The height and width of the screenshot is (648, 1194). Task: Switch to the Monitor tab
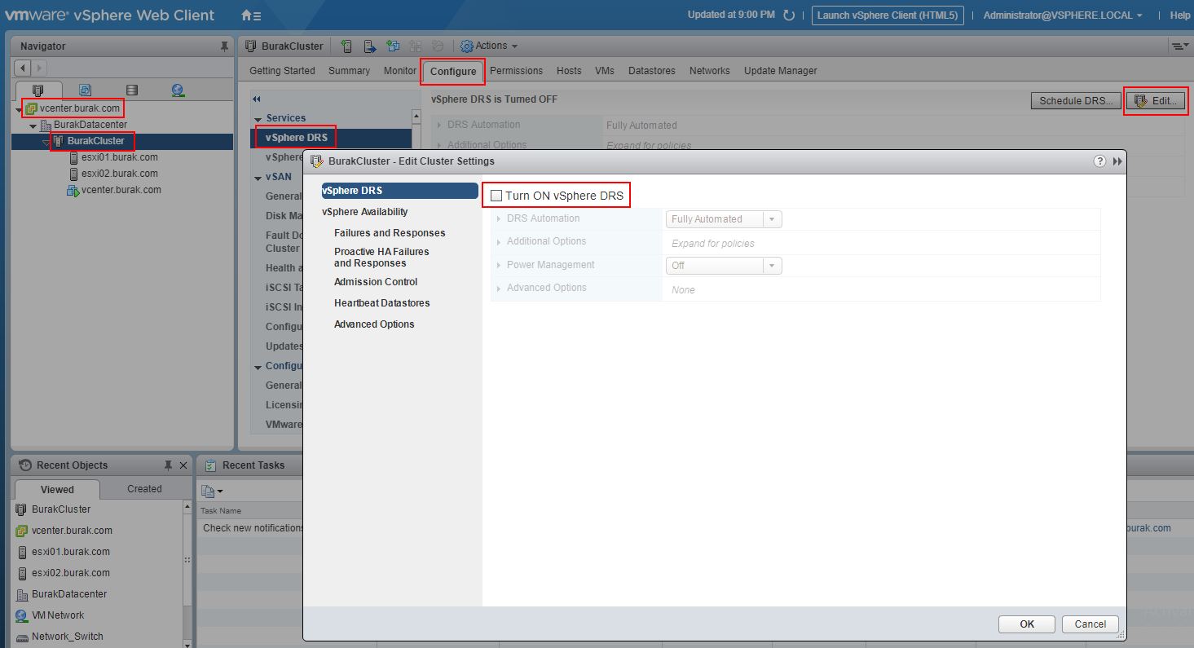pyautogui.click(x=399, y=71)
